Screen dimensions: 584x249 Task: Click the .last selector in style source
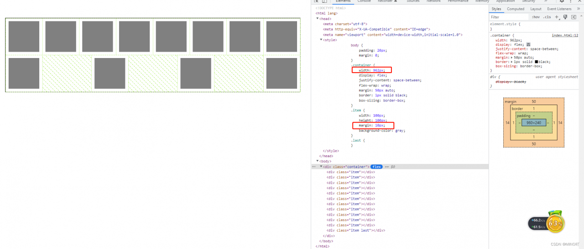[x=355, y=140]
